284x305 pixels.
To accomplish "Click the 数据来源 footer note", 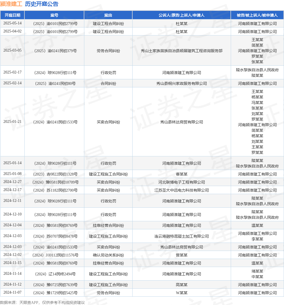I will pyautogui.click(x=42, y=303).
